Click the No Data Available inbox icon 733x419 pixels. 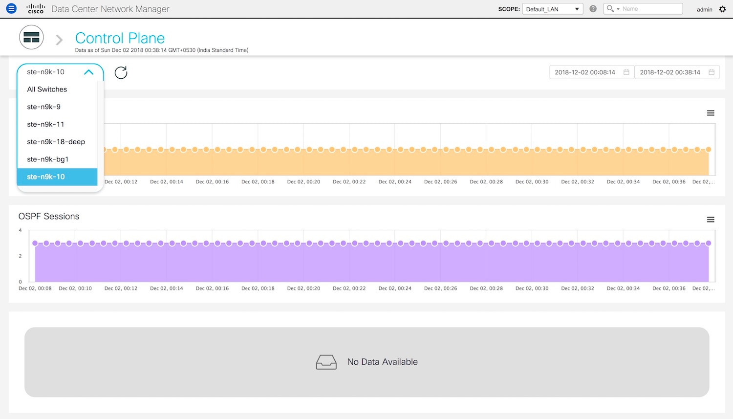[326, 362]
